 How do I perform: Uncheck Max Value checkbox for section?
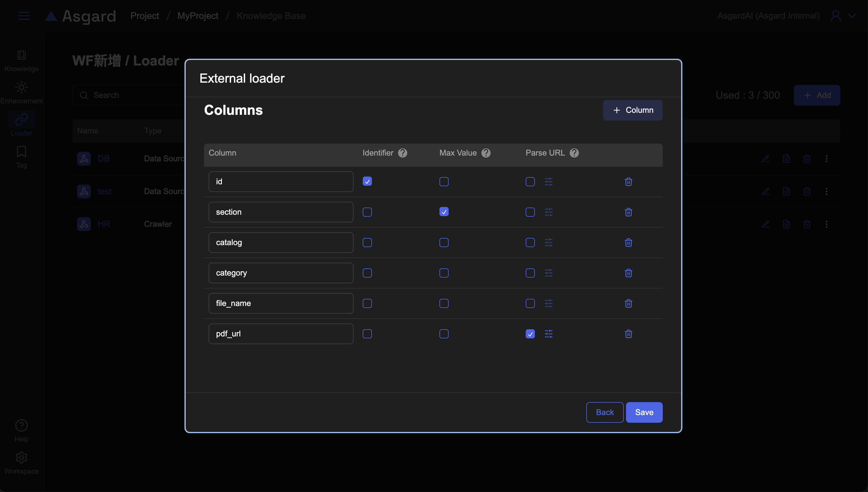click(444, 212)
